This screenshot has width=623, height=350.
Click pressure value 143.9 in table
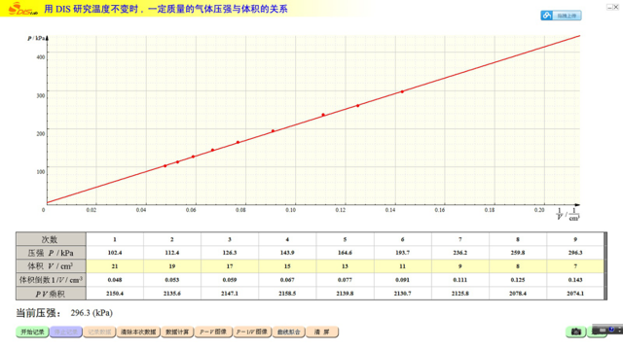[x=287, y=253]
